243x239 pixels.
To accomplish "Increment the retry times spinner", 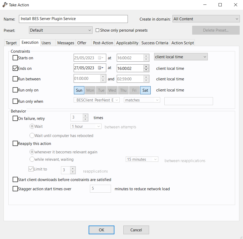I will click(85, 116).
